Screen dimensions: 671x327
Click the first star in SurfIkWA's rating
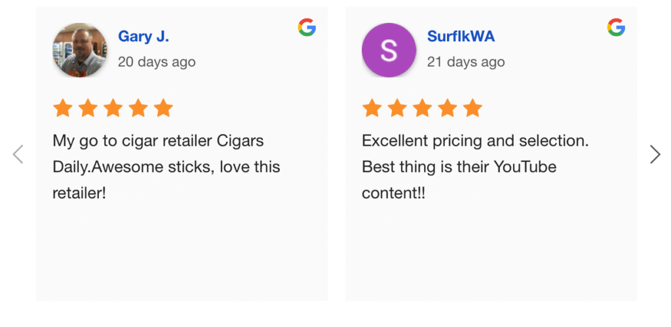372,108
